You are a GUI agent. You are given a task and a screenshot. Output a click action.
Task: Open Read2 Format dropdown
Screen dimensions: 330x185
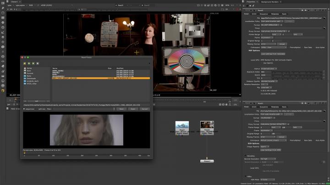point(270,25)
